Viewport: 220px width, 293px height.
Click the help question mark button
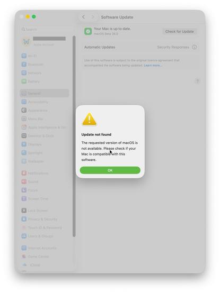[197, 81]
